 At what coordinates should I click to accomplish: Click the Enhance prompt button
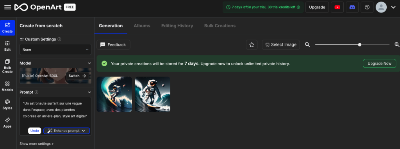pyautogui.click(x=66, y=131)
